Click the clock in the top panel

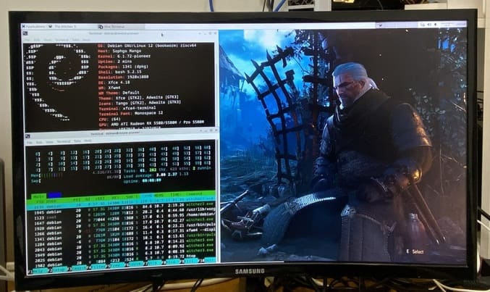pyautogui.click(x=452, y=24)
